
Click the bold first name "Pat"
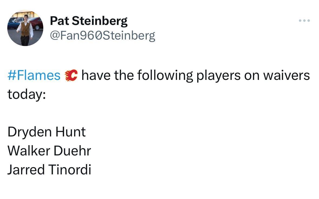click(58, 21)
